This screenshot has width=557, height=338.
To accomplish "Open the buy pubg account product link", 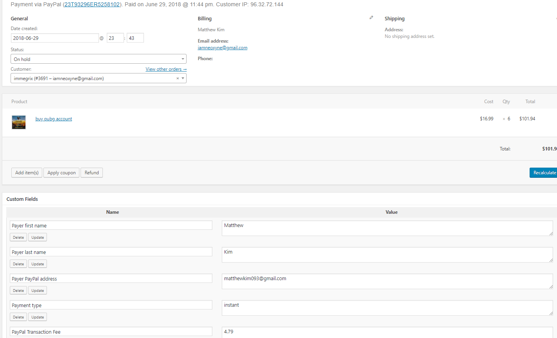I will point(54,119).
